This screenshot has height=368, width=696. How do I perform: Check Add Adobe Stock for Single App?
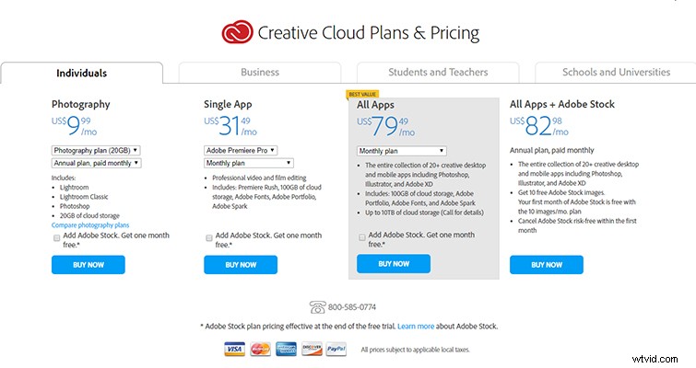pyautogui.click(x=209, y=237)
